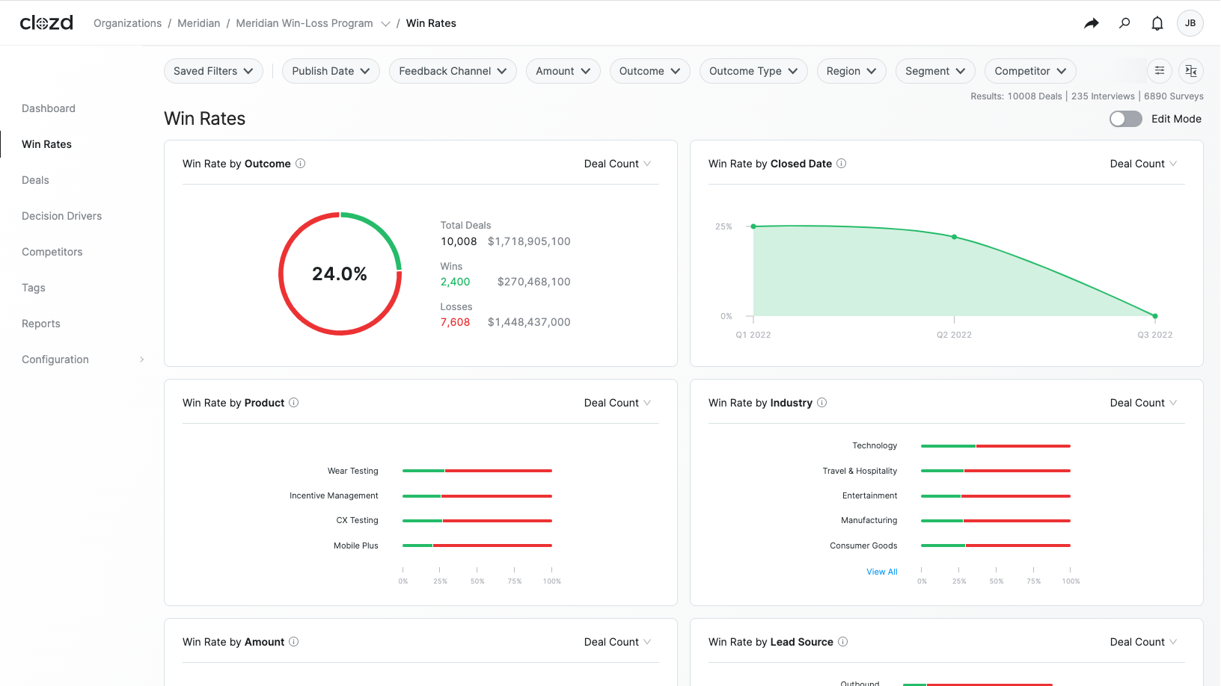Click info icon beside Win Rate by Industry
This screenshot has width=1221, height=686.
(822, 403)
